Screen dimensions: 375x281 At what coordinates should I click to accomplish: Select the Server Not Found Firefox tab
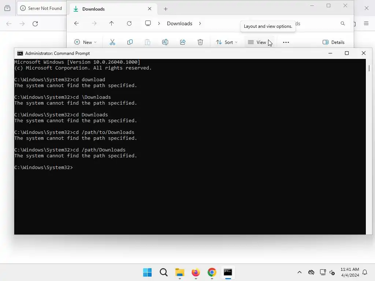[42, 8]
